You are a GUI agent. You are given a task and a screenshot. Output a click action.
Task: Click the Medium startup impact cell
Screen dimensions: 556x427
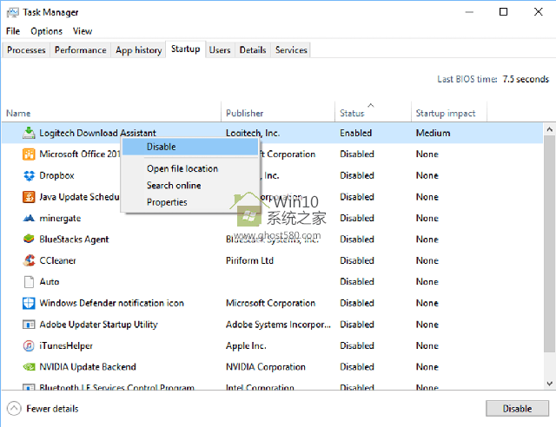tap(433, 133)
